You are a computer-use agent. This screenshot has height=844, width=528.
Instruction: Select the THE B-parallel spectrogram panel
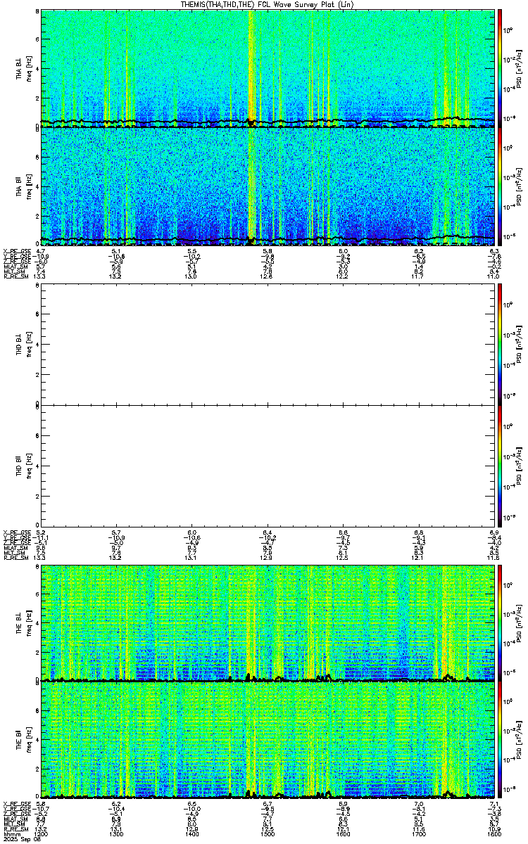(267, 741)
